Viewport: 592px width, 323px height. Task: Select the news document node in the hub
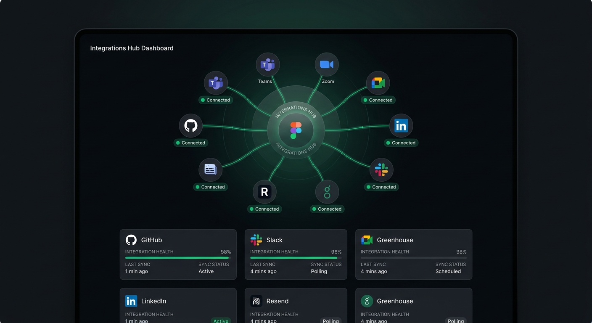210,170
